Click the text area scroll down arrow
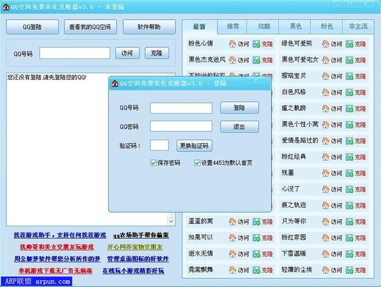Viewport: 381px width, 287px height. [171, 220]
